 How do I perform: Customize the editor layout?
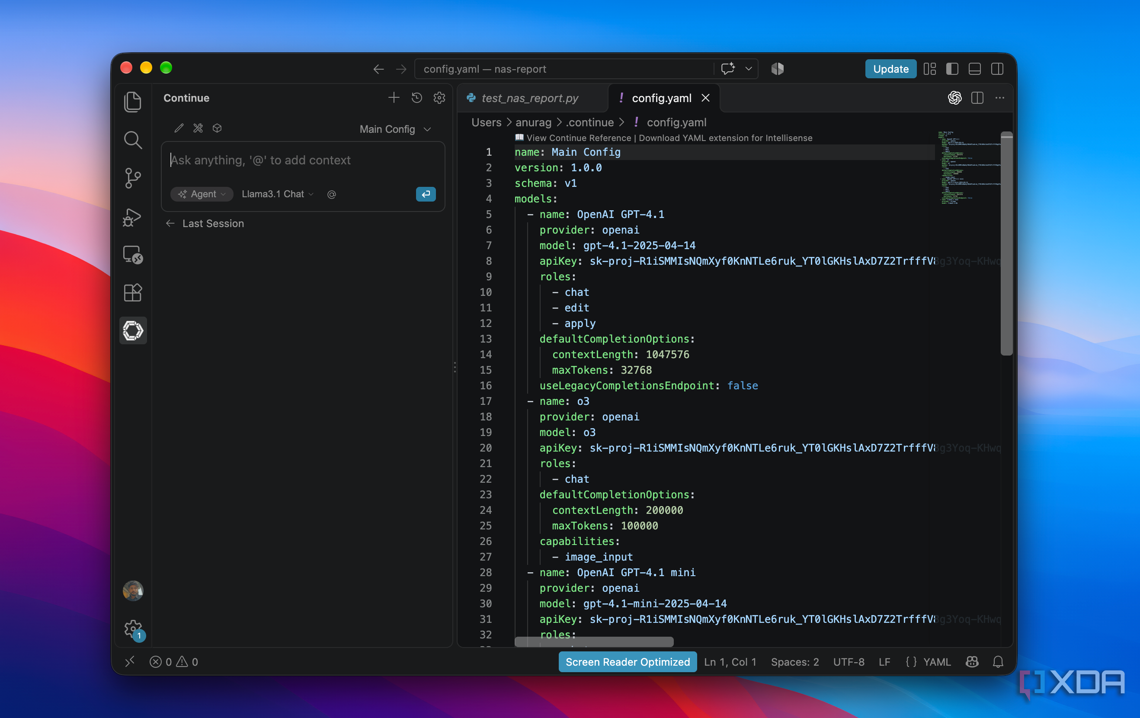coord(930,69)
